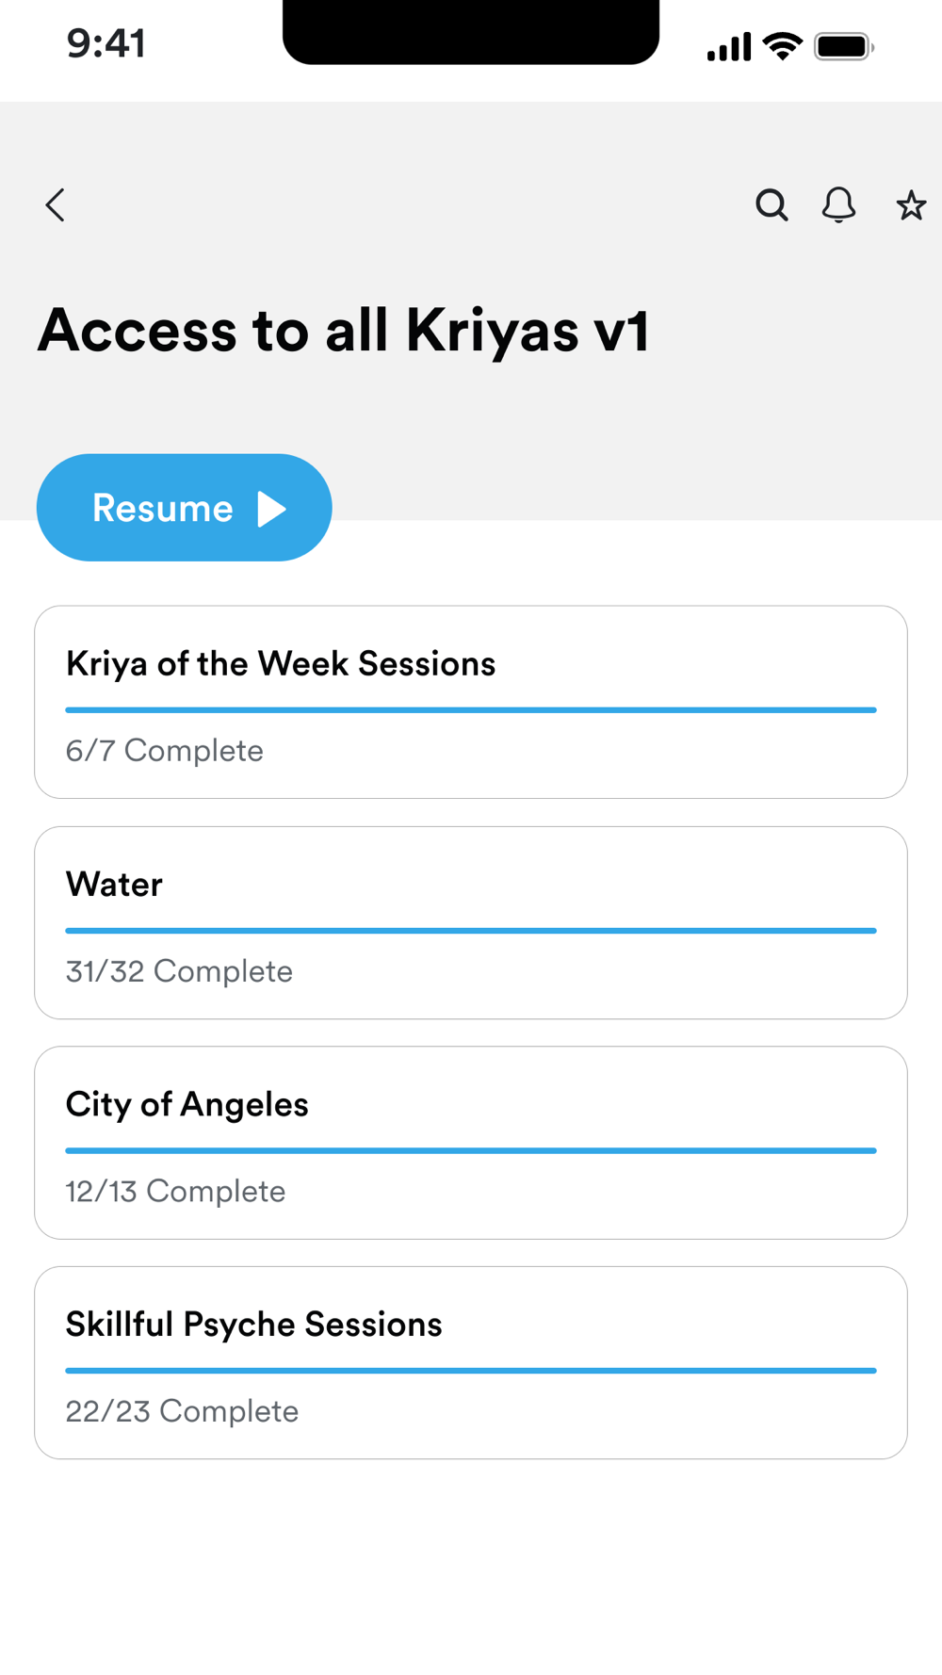The image size is (942, 1675).
Task: Click the Skillful Psyche Sessions progress bar
Action: click(471, 1371)
